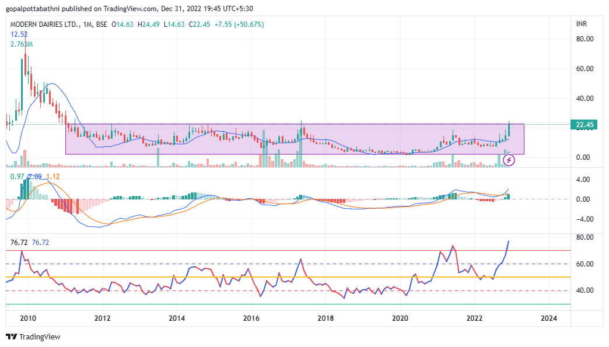Click the 2022 time axis label
The width and height of the screenshot is (609, 347).
coord(474,318)
